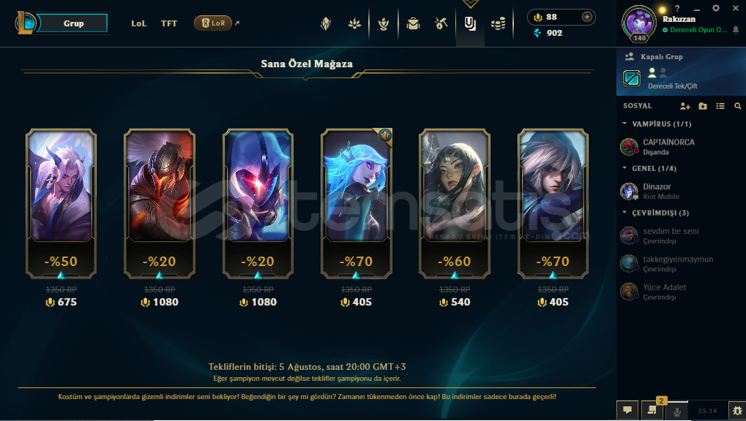The height and width of the screenshot is (421, 746).
Task: Add RP with the plus button
Action: point(587,17)
